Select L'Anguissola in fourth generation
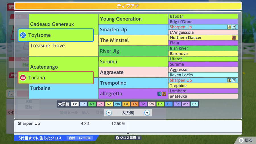The image size is (256, 144). 203,32
